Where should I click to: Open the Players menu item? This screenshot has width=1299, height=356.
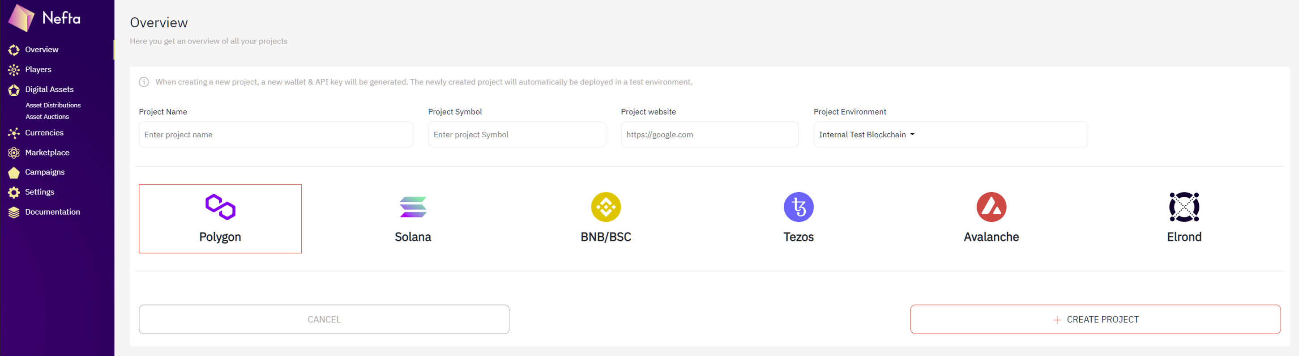[38, 69]
